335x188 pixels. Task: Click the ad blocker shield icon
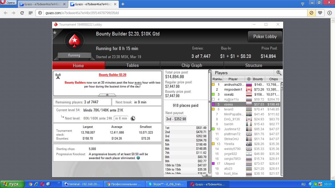pos(311,13)
